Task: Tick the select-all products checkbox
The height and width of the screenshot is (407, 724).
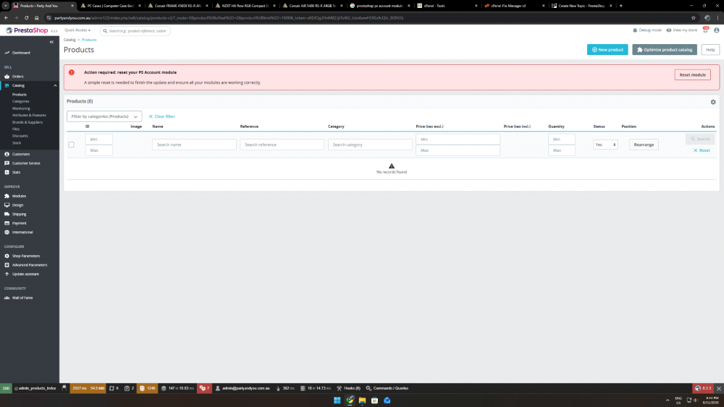Action: [71, 145]
